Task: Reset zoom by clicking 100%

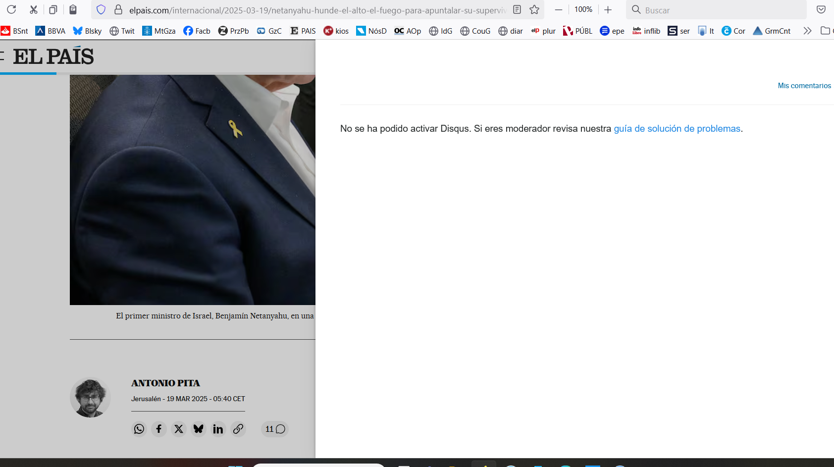Action: [x=583, y=9]
